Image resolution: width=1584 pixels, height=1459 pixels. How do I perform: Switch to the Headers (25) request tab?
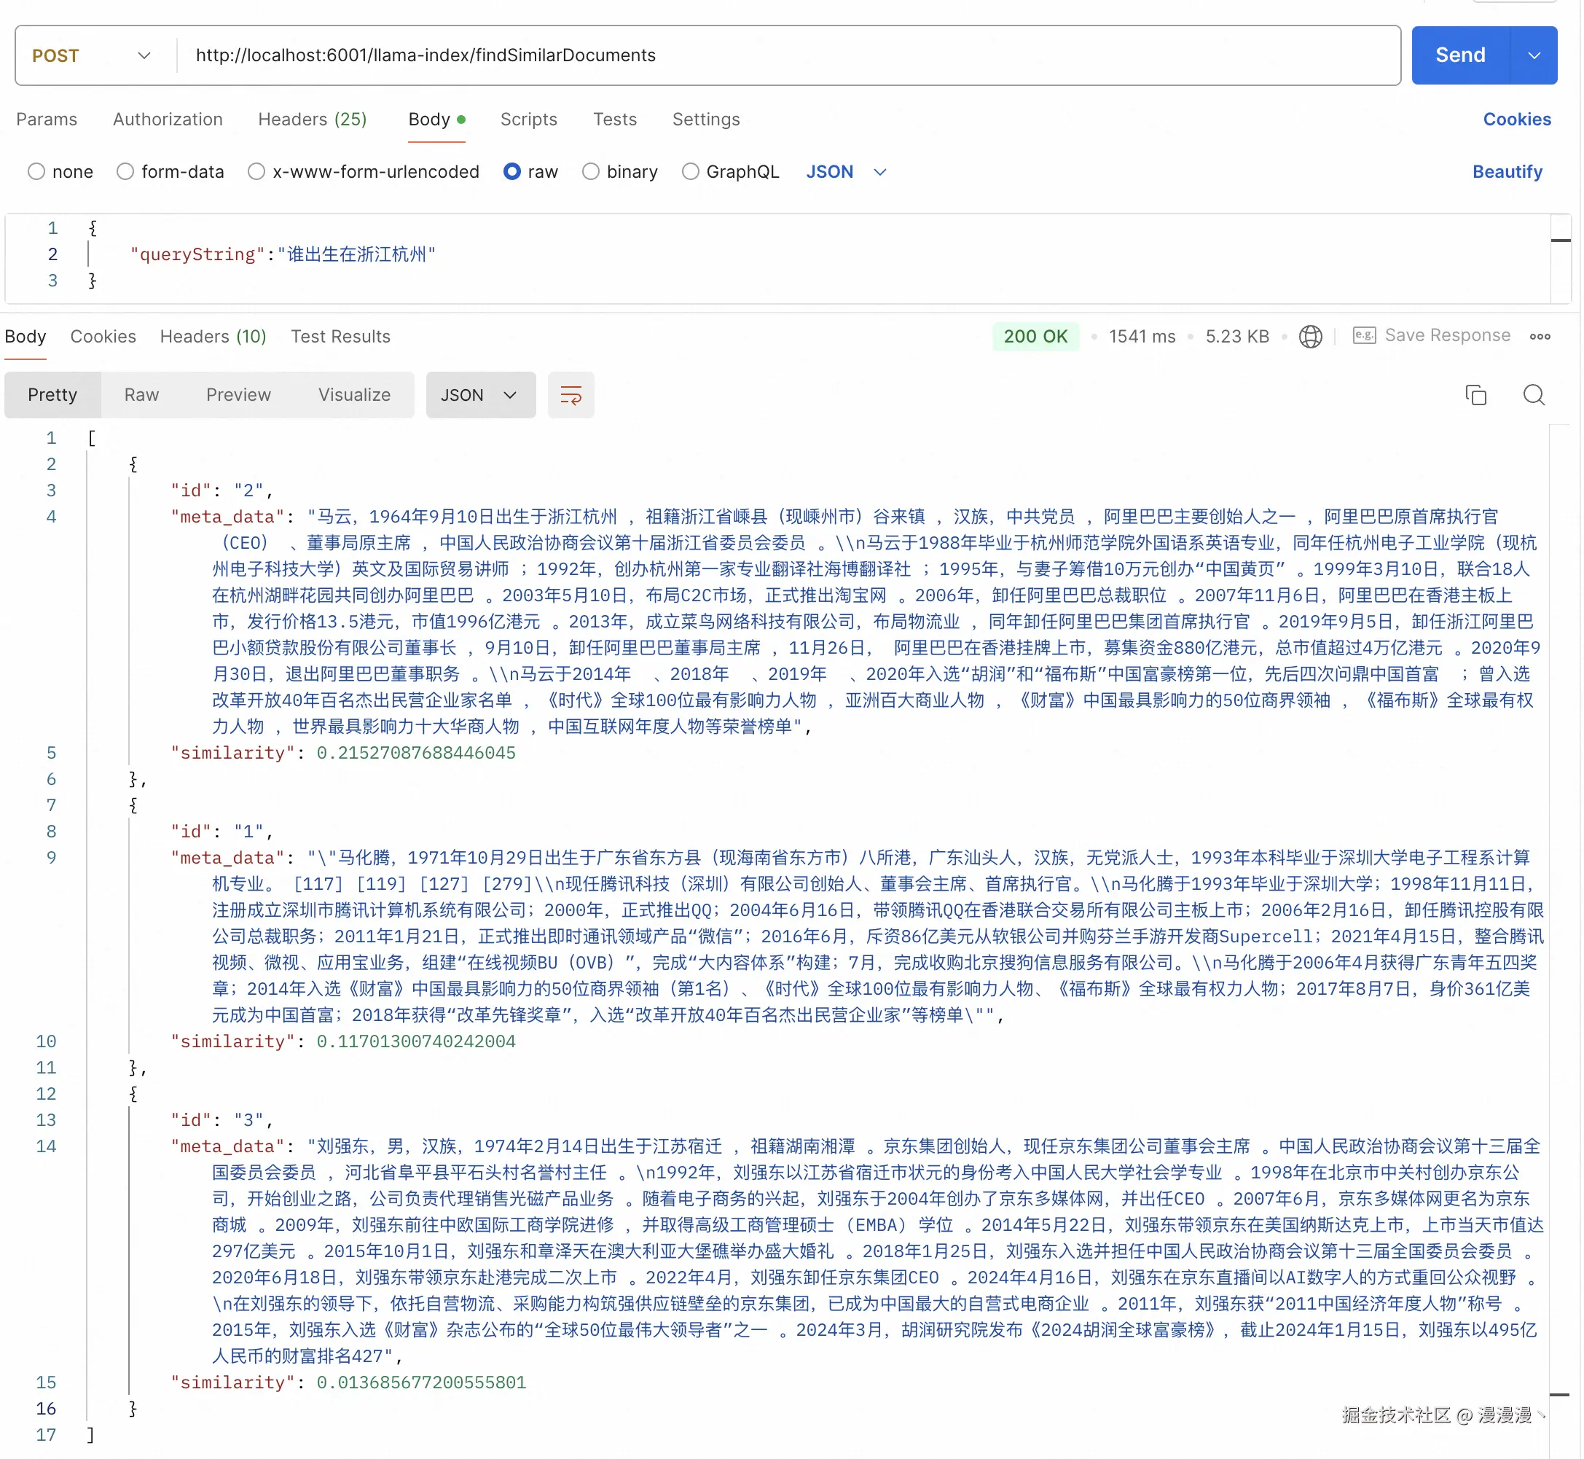point(312,120)
